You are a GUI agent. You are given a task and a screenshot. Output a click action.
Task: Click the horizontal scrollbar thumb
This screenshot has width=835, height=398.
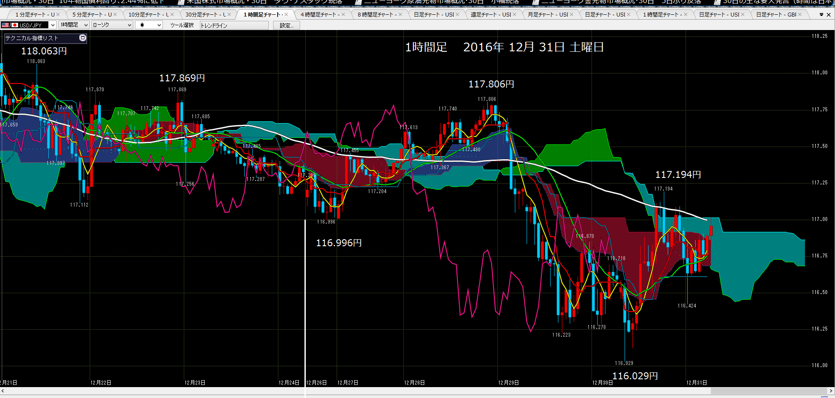pos(768,391)
